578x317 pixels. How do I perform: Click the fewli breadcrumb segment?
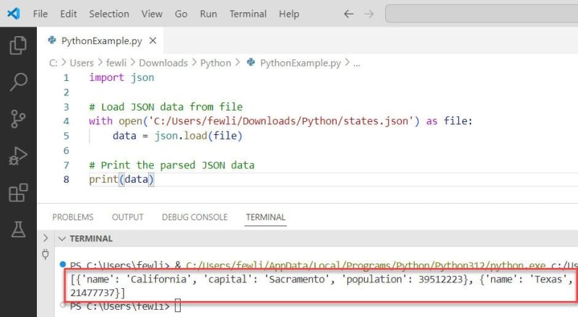click(x=116, y=63)
